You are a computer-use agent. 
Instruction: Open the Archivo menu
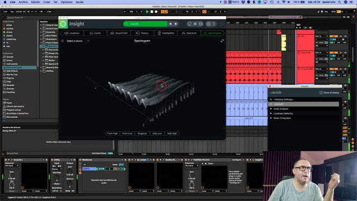click(x=23, y=2)
